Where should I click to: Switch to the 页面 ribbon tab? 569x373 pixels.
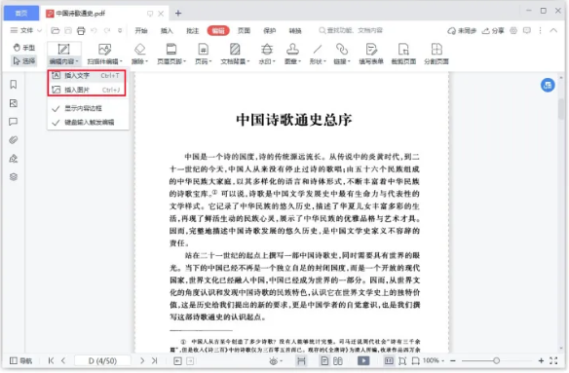click(244, 31)
